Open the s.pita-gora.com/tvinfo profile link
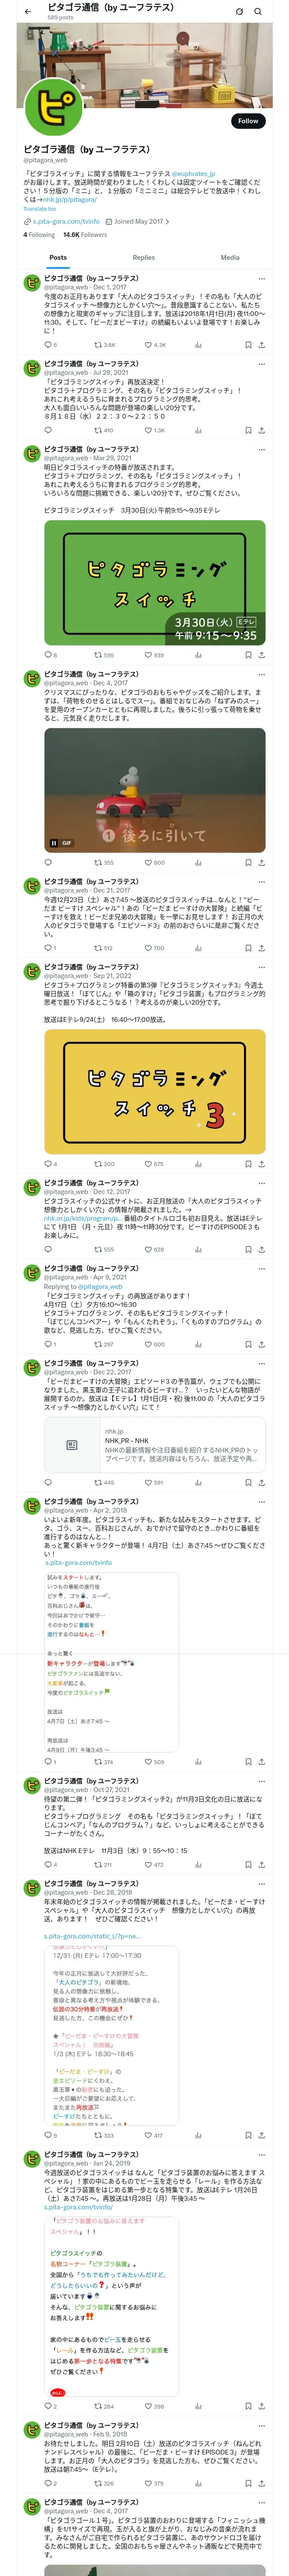 pos(66,222)
